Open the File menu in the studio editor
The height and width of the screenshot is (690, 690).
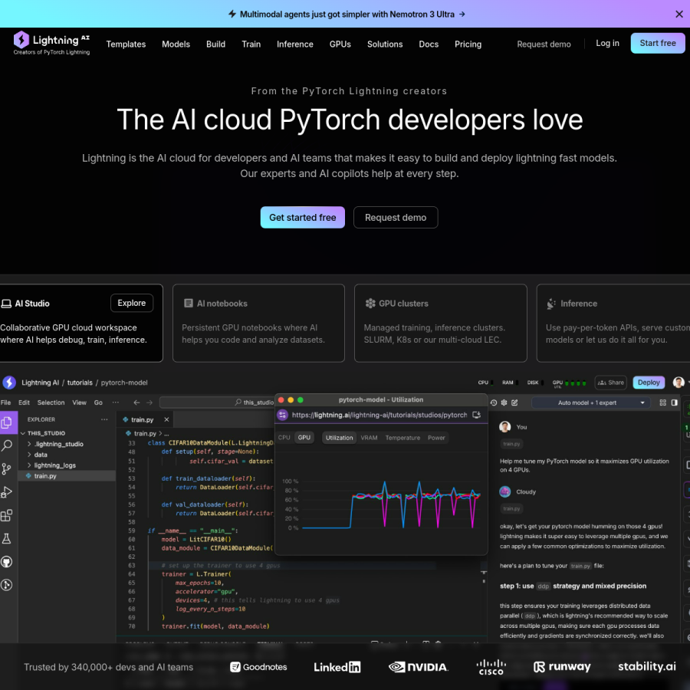(5, 402)
